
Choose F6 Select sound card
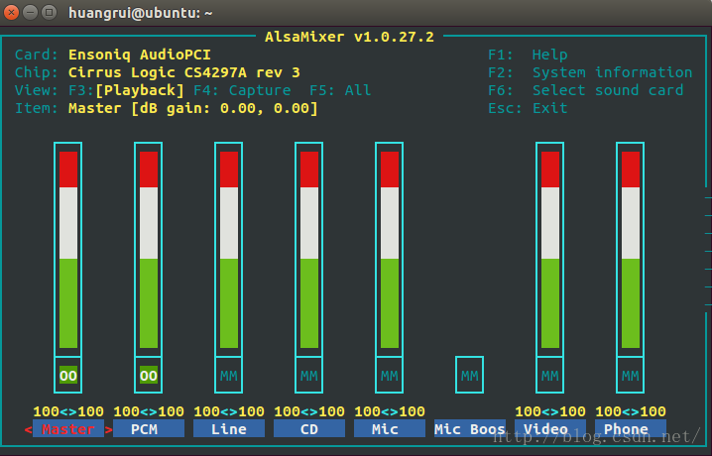coord(585,90)
